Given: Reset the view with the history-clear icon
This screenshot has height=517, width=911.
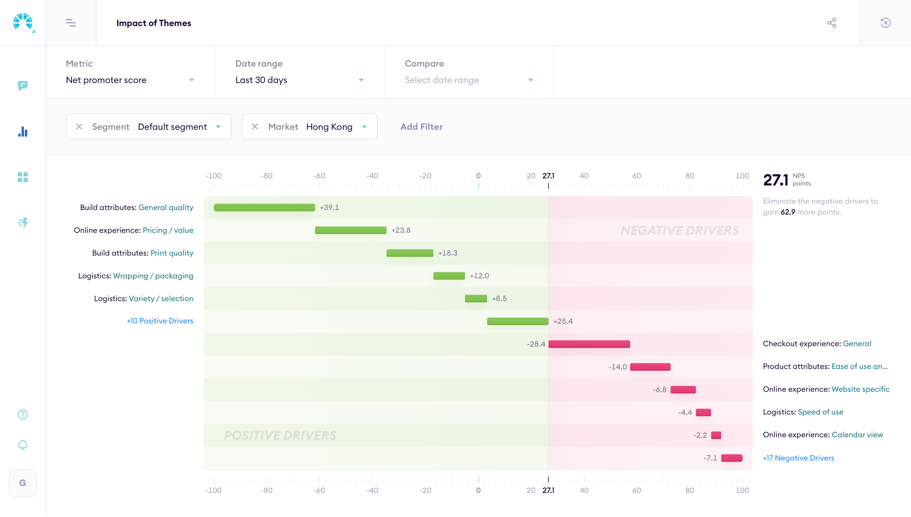Looking at the screenshot, I should [x=885, y=22].
